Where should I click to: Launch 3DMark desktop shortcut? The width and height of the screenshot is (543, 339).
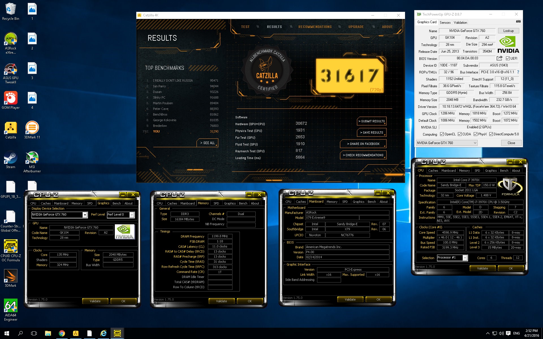(x=10, y=278)
